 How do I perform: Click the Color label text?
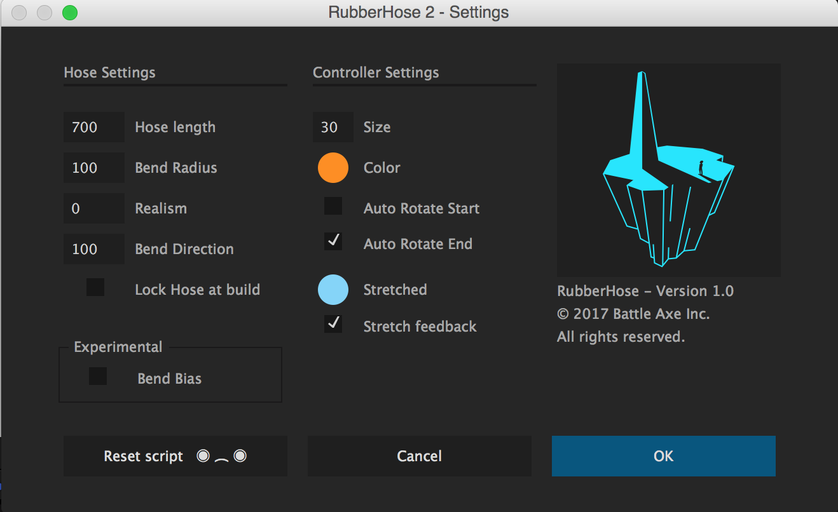(382, 168)
